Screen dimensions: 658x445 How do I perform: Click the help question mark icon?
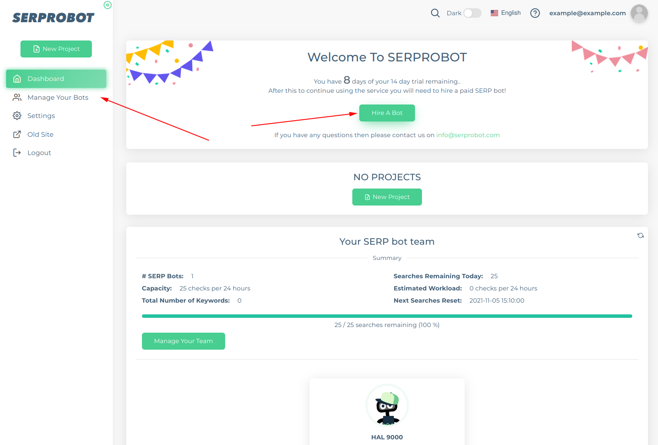point(535,13)
